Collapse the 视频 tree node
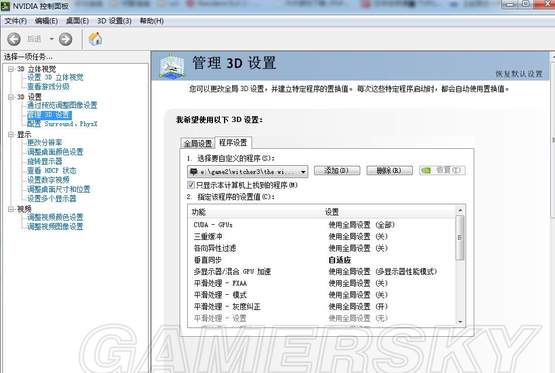This screenshot has height=373, width=555. (x=11, y=209)
